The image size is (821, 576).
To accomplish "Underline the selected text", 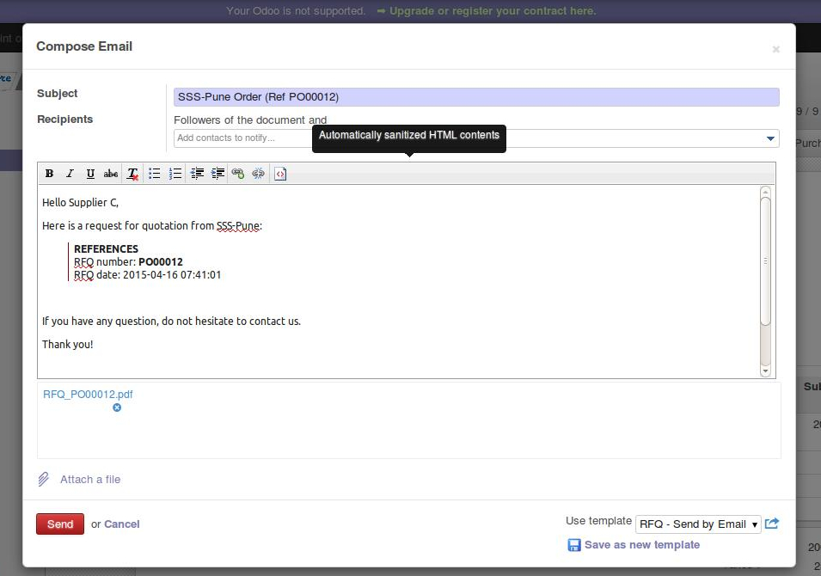I will [x=90, y=174].
